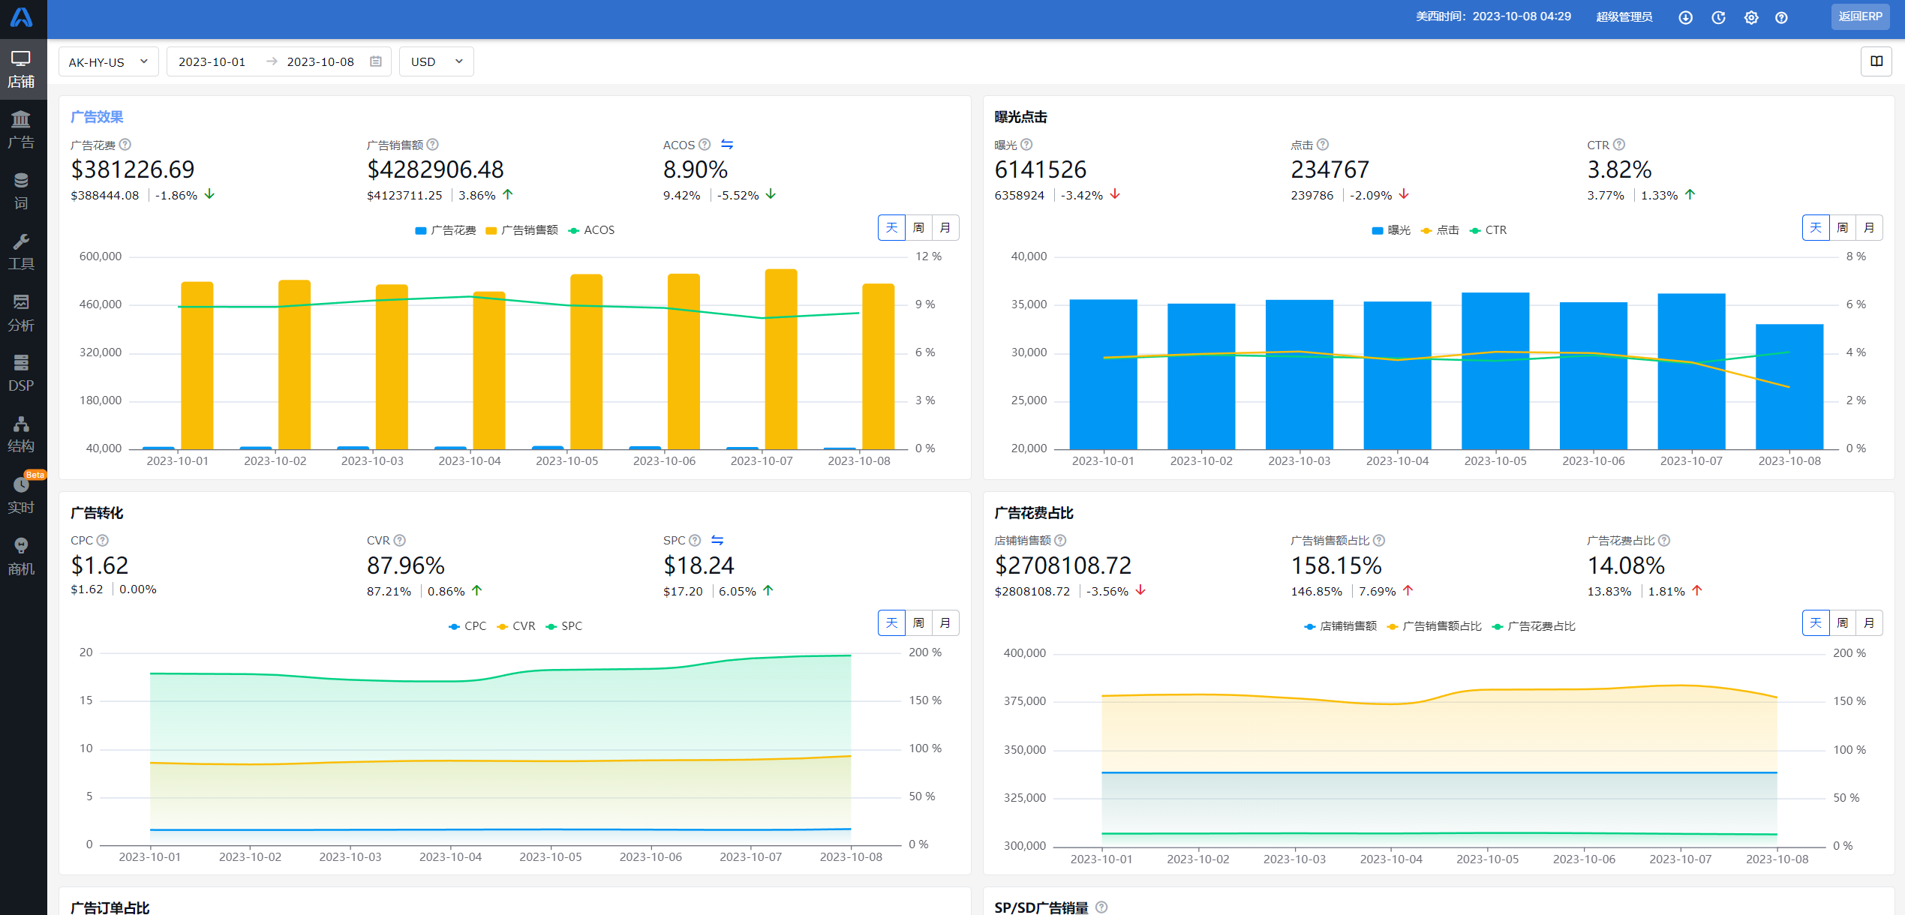The image size is (1905, 915).
Task: Toggle 广告销售额 legend series in 广告效果 chart
Action: pyautogui.click(x=521, y=230)
